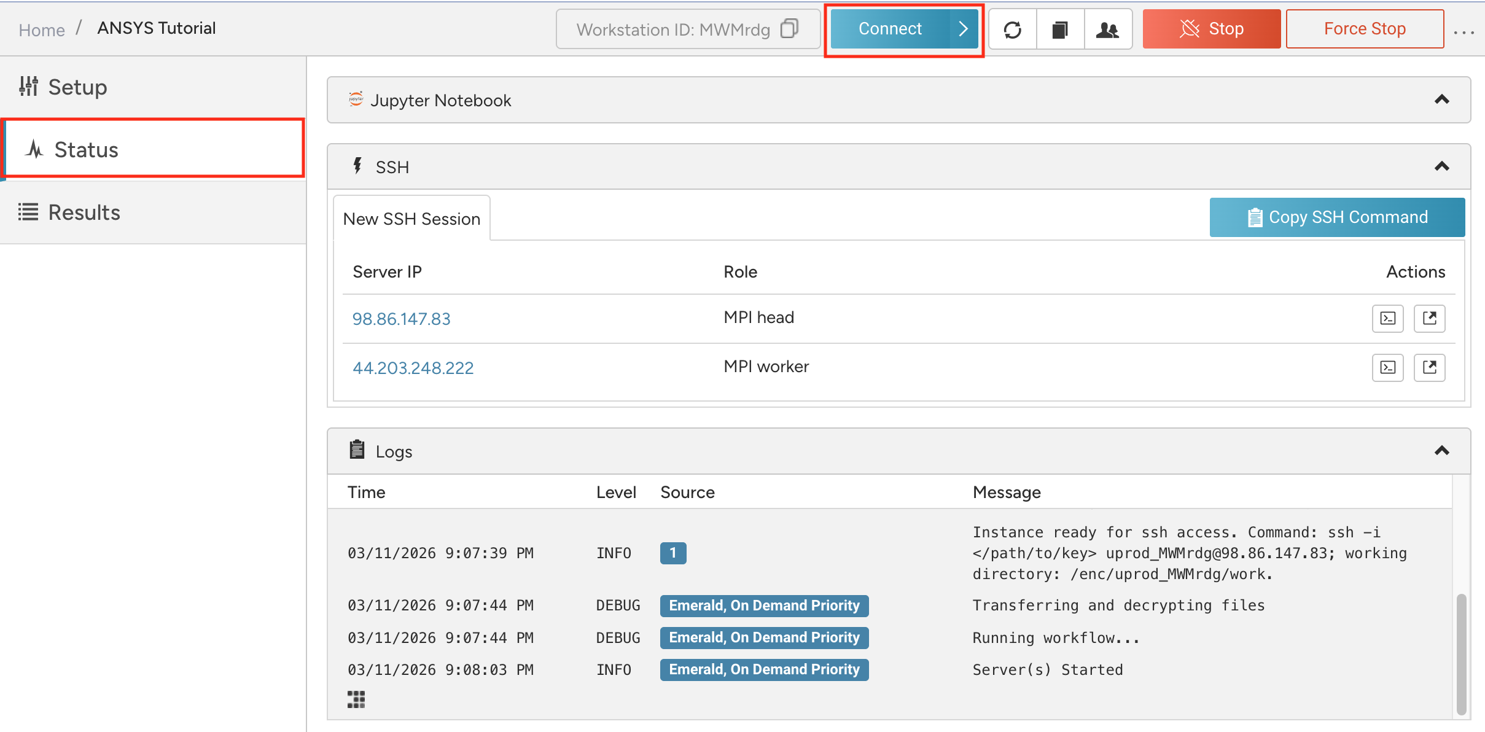Open the three-dots more options menu
This screenshot has height=732, width=1485.
[x=1464, y=32]
